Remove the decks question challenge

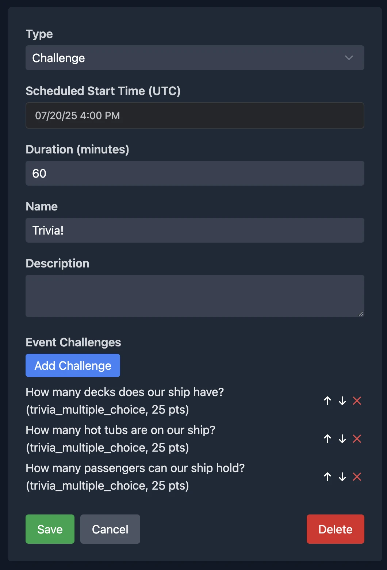tap(357, 401)
